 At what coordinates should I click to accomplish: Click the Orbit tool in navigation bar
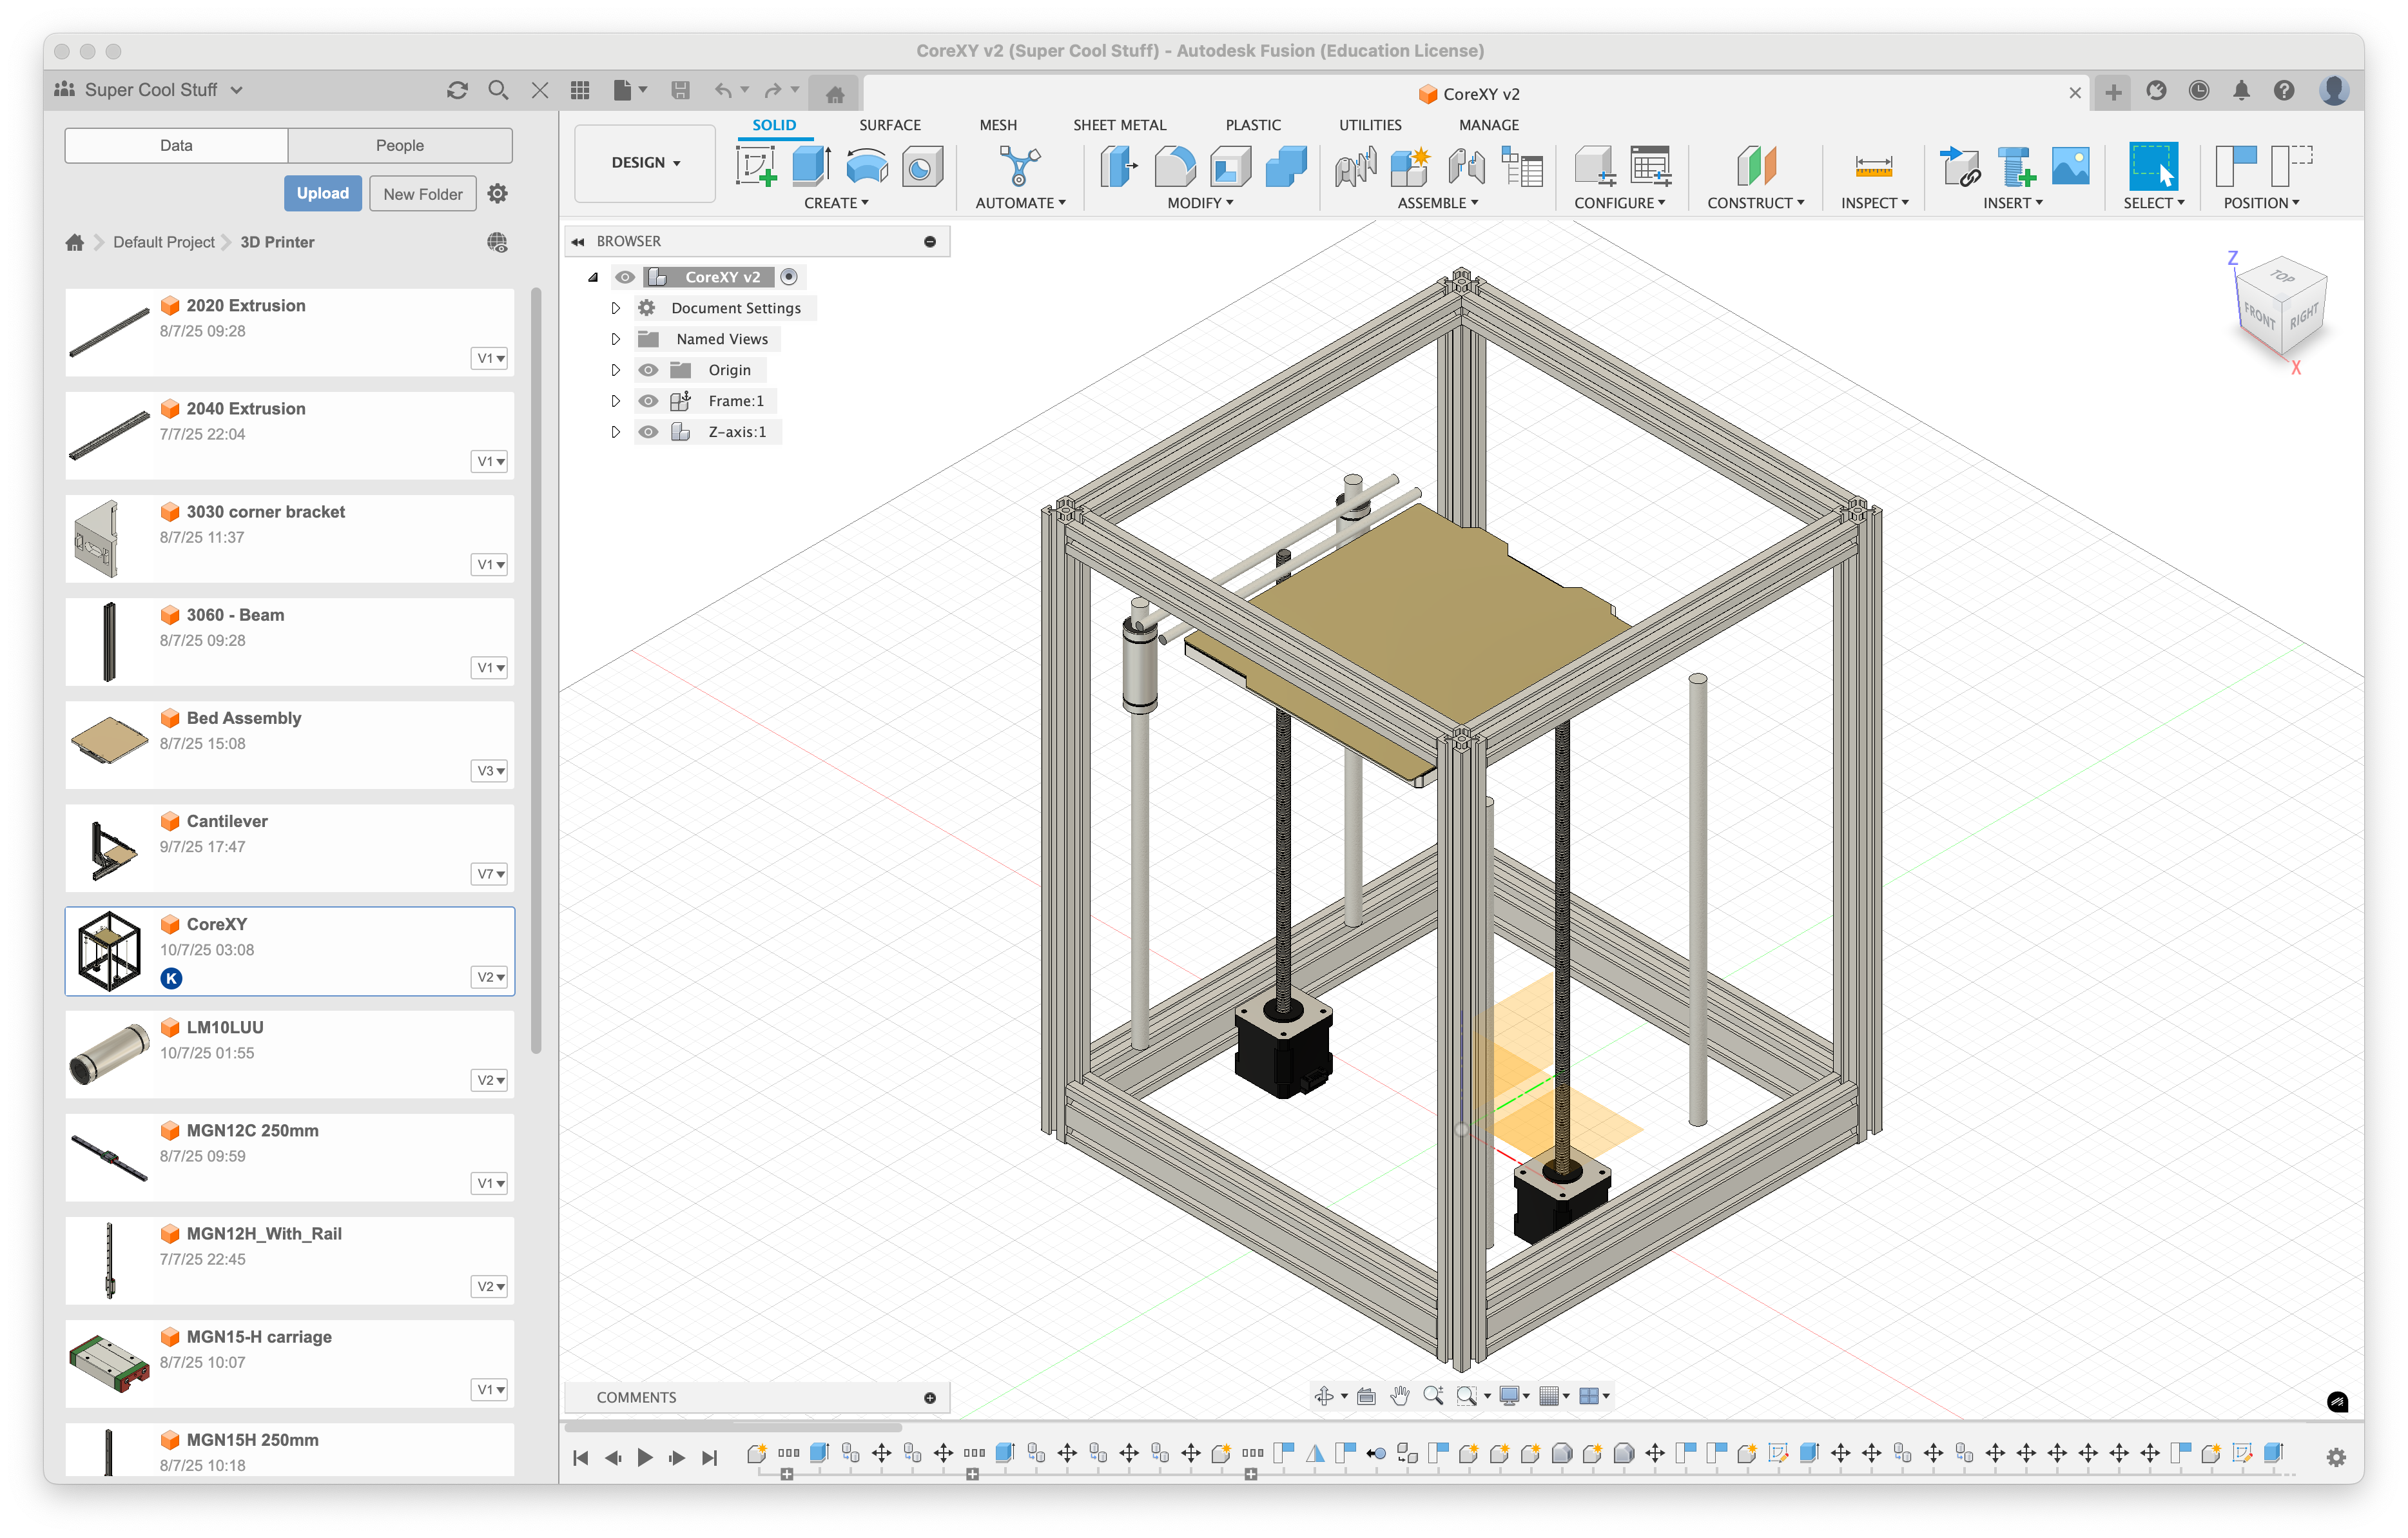coord(1324,1396)
